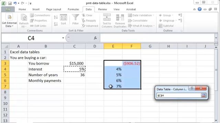
Task: Switch to the Insert tab
Action: pos(36,9)
